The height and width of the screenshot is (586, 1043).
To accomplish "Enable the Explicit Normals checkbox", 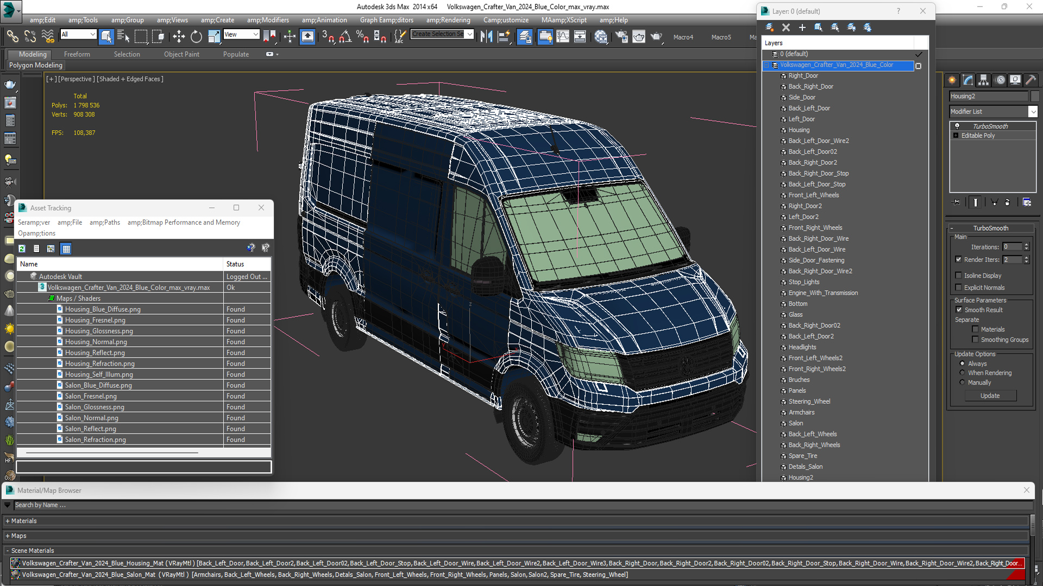I will 958,288.
